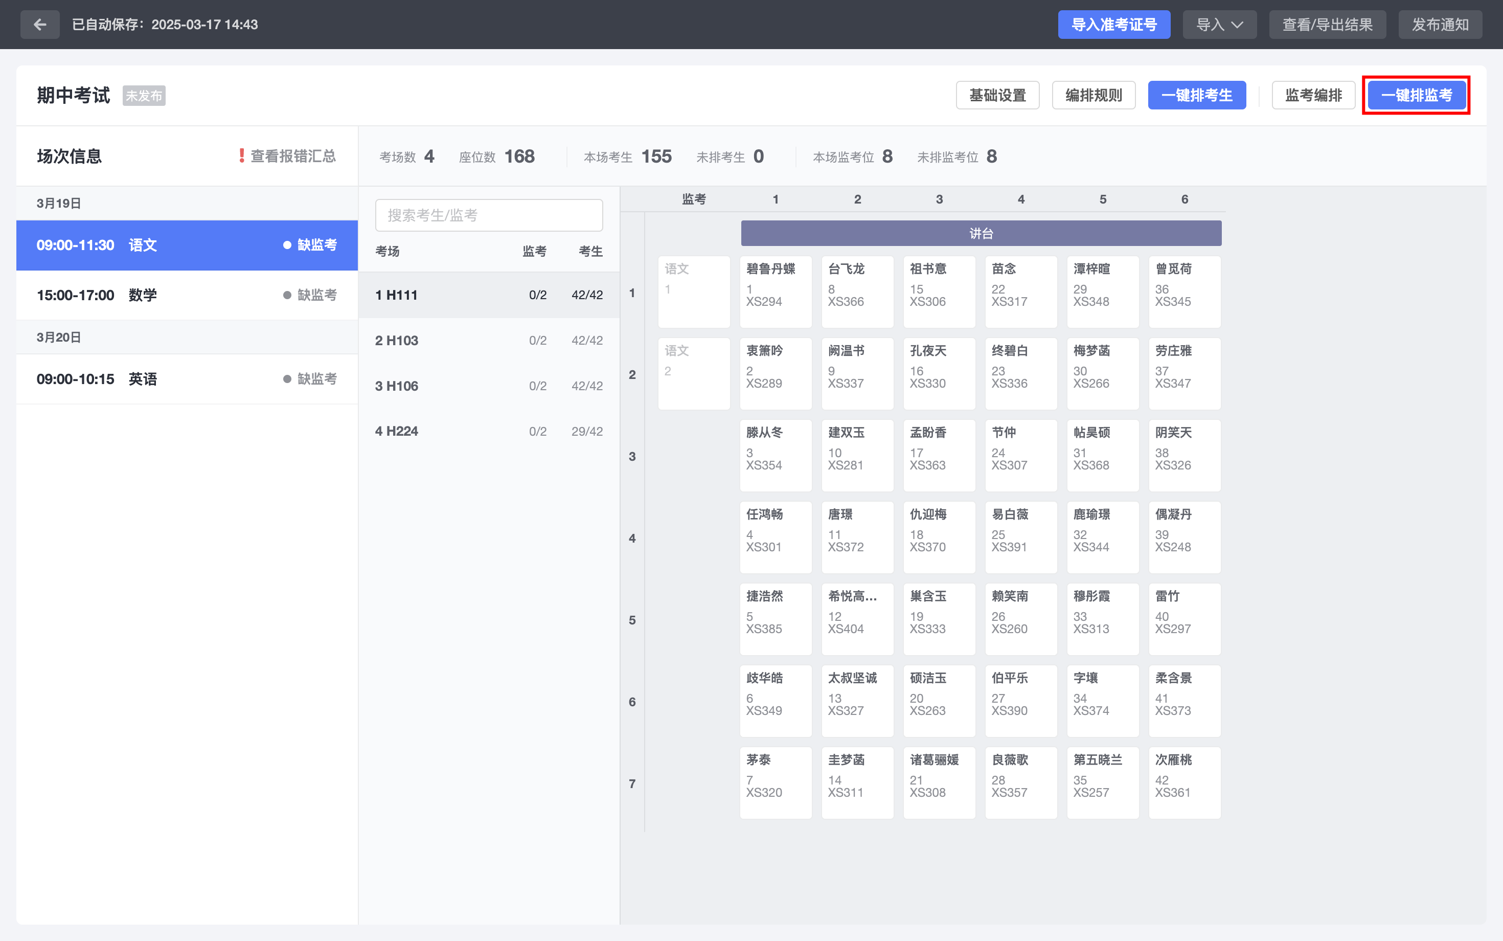The width and height of the screenshot is (1503, 941).
Task: Select exam room 2 H103
Action: coord(489,341)
